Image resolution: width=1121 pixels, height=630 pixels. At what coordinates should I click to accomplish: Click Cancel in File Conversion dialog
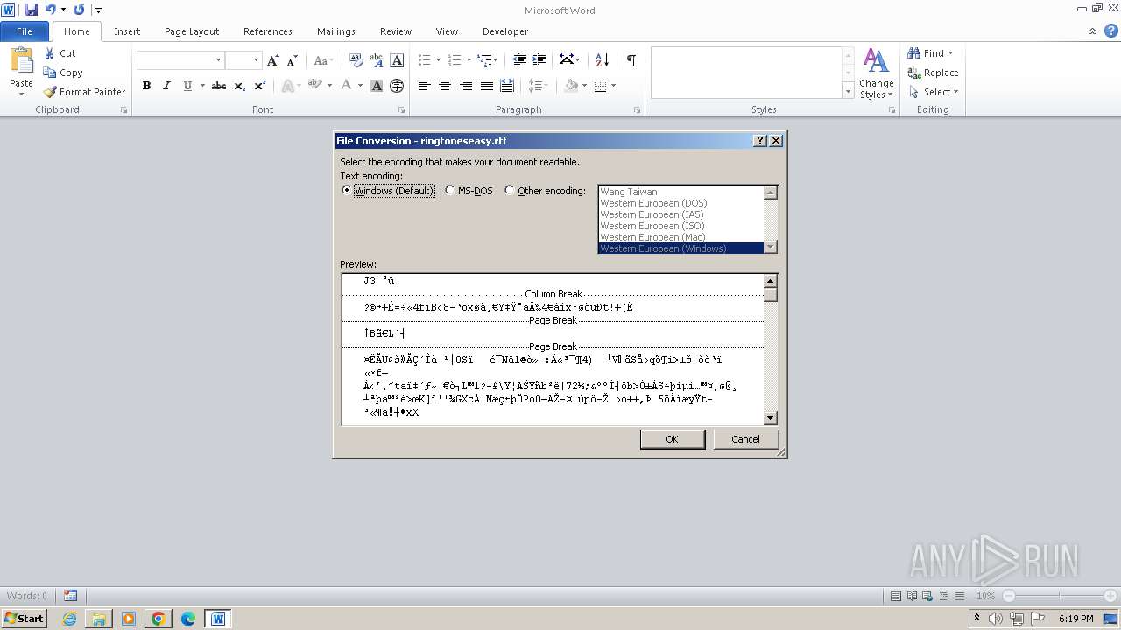point(745,439)
